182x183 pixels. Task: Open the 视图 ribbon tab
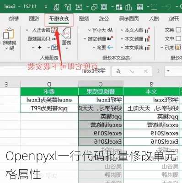[x=34, y=19]
